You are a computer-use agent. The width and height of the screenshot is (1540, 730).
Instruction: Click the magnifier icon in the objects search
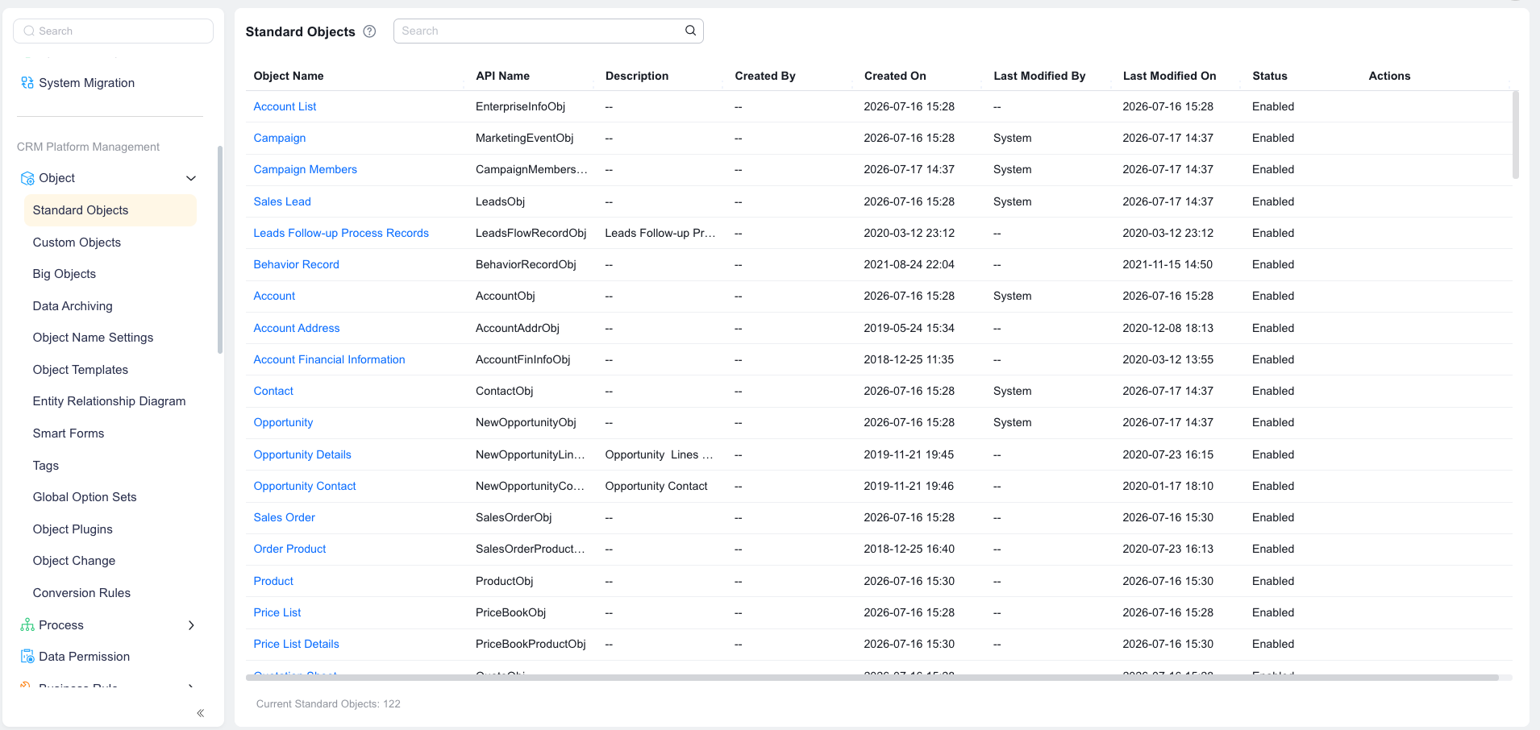tap(690, 31)
